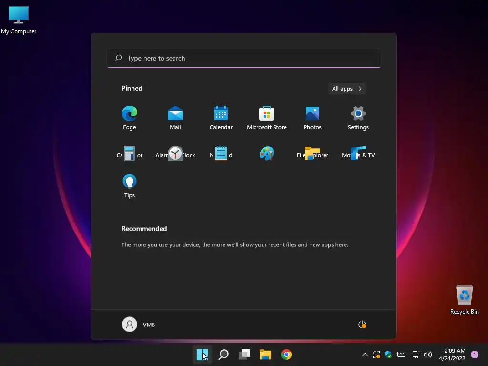Viewport: 488px width, 366px height.
Task: Launch the Photos app
Action: click(x=313, y=118)
